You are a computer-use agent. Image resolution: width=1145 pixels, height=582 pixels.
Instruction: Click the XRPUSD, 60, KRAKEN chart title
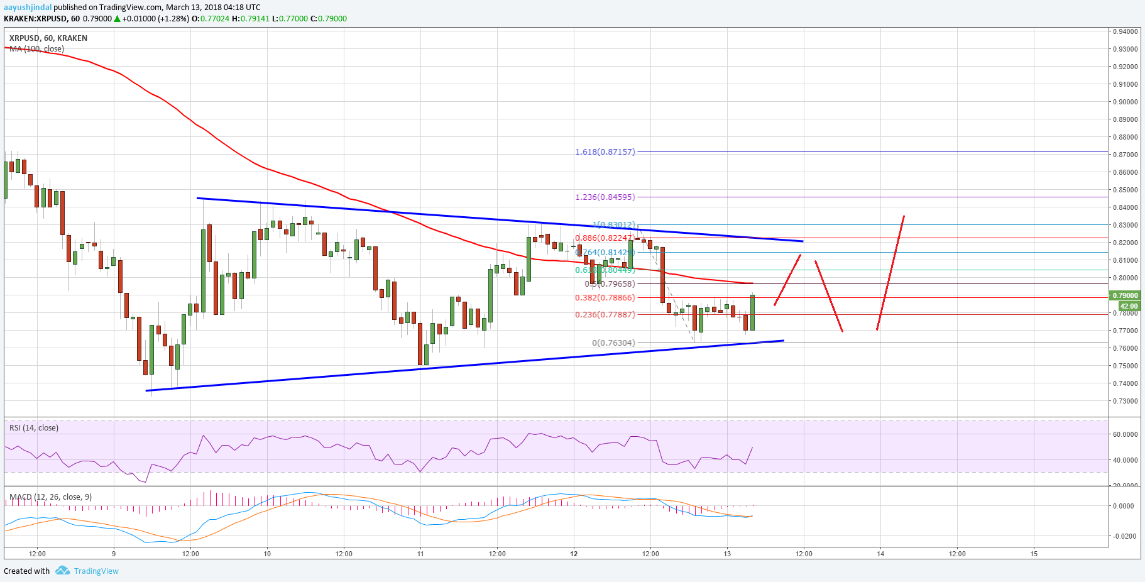[x=48, y=38]
